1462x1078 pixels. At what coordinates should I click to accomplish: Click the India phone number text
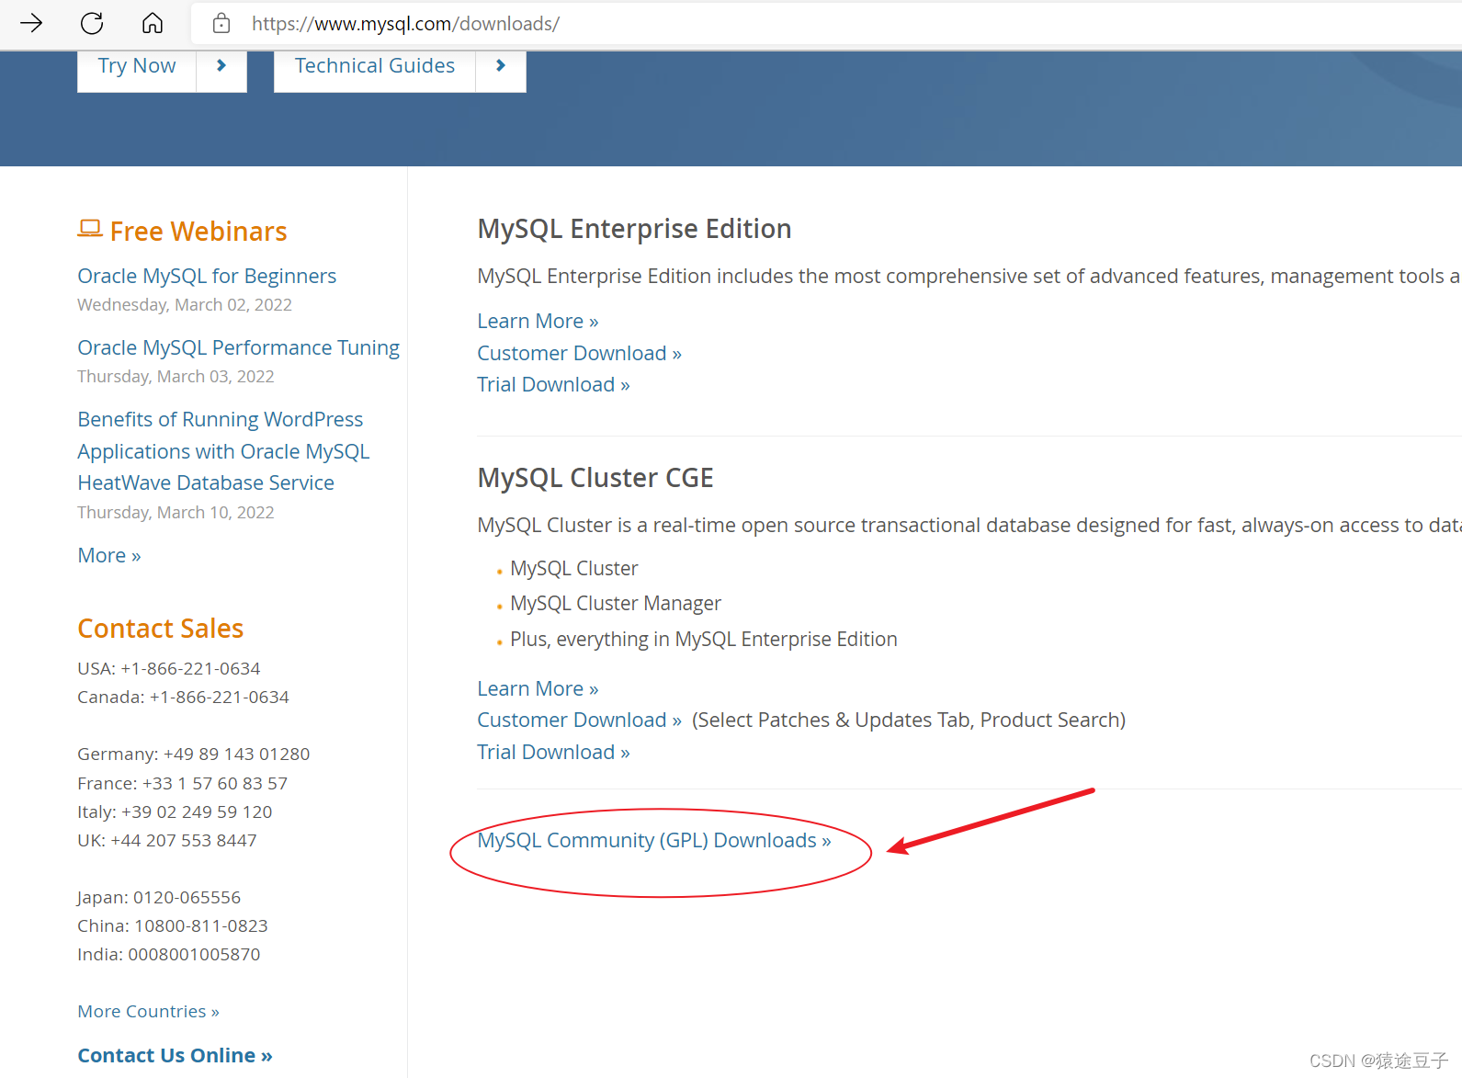coord(169,954)
